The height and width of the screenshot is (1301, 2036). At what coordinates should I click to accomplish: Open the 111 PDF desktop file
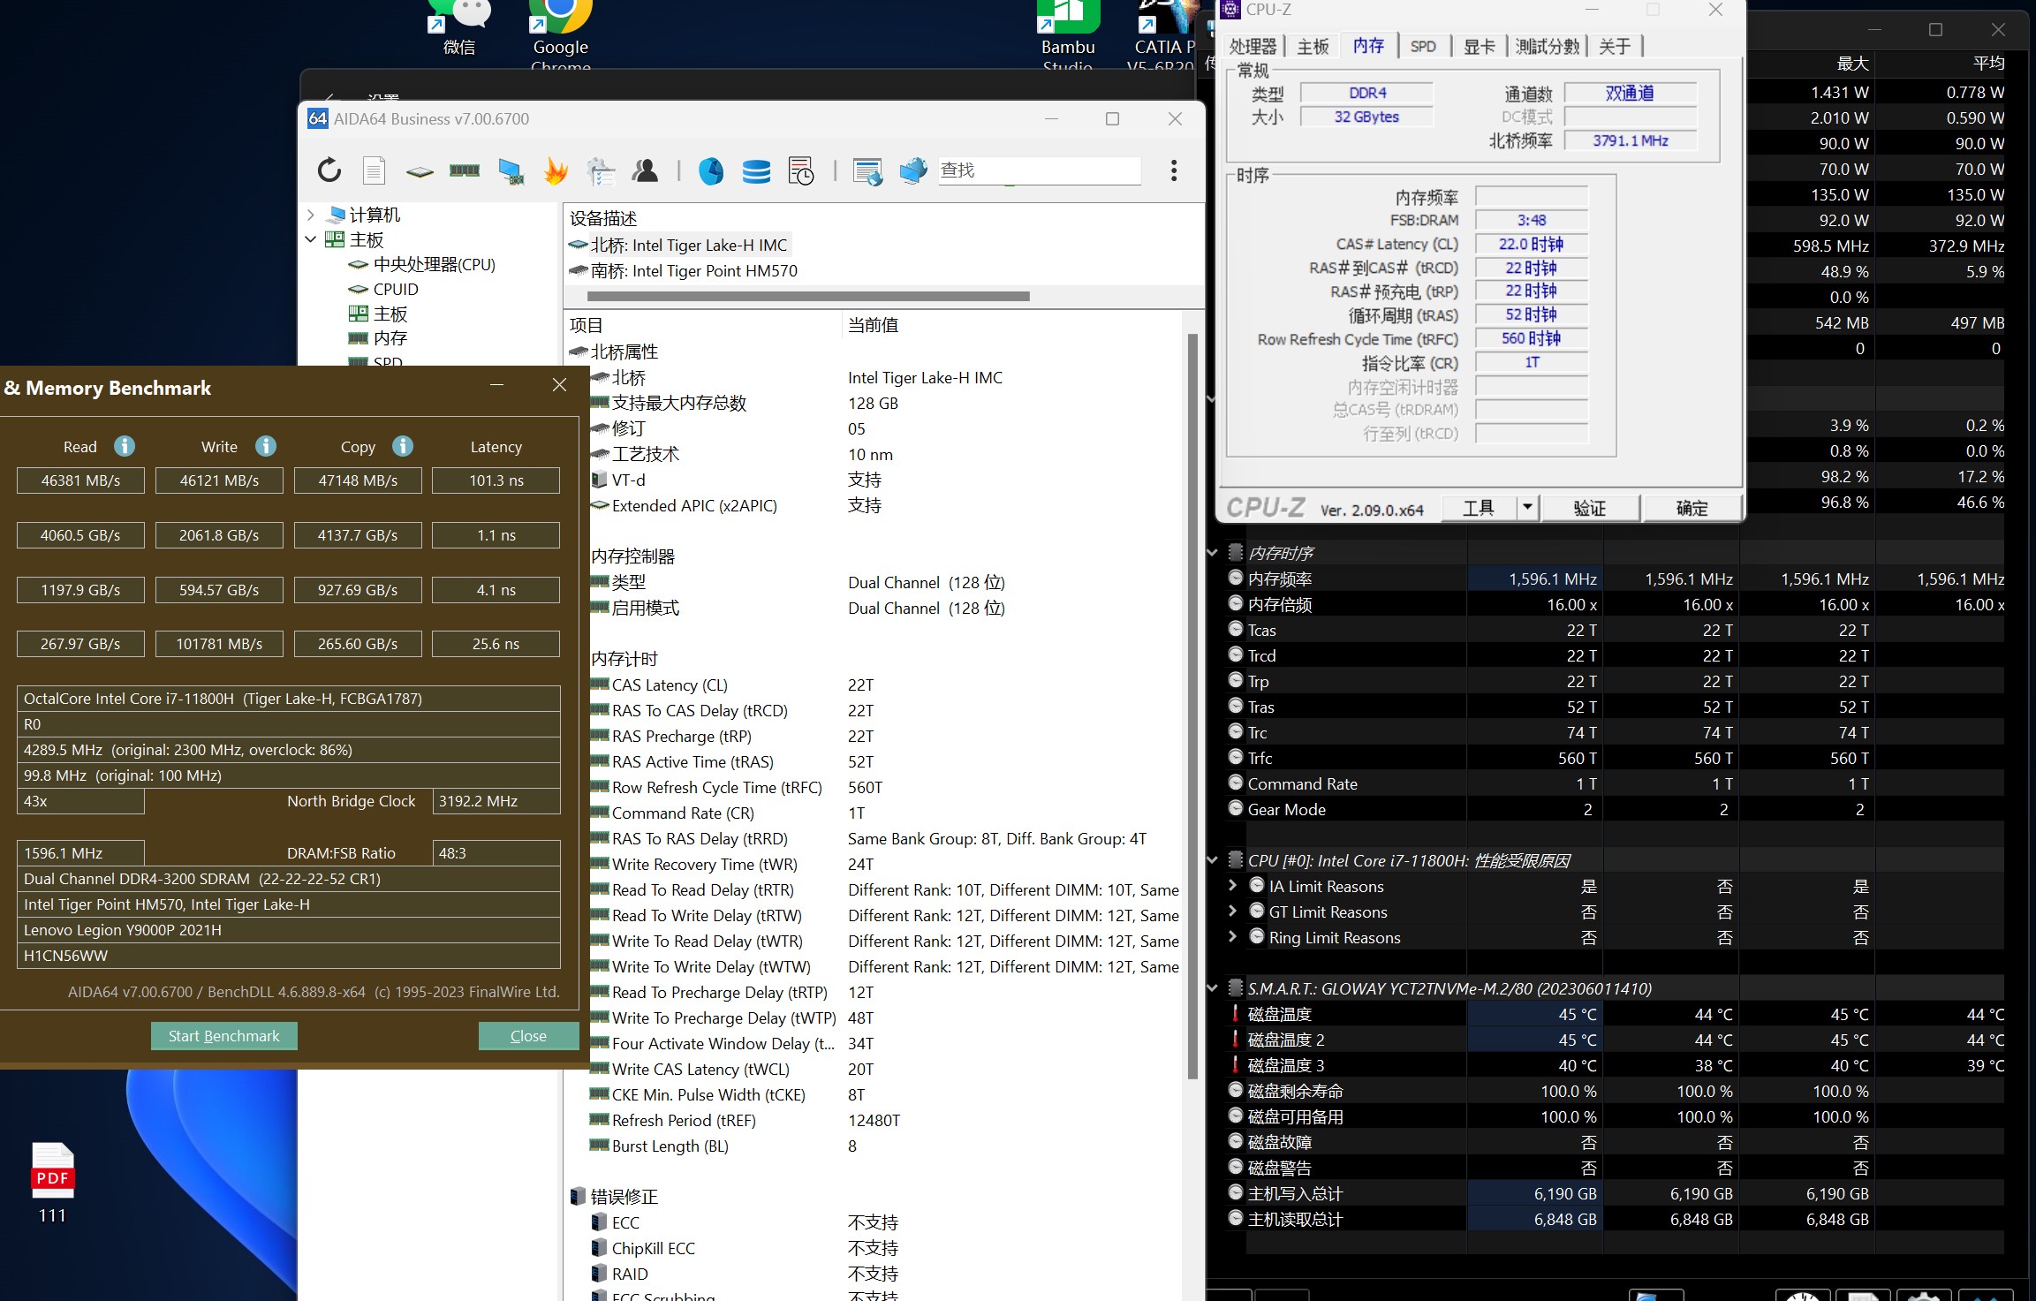point(52,1184)
